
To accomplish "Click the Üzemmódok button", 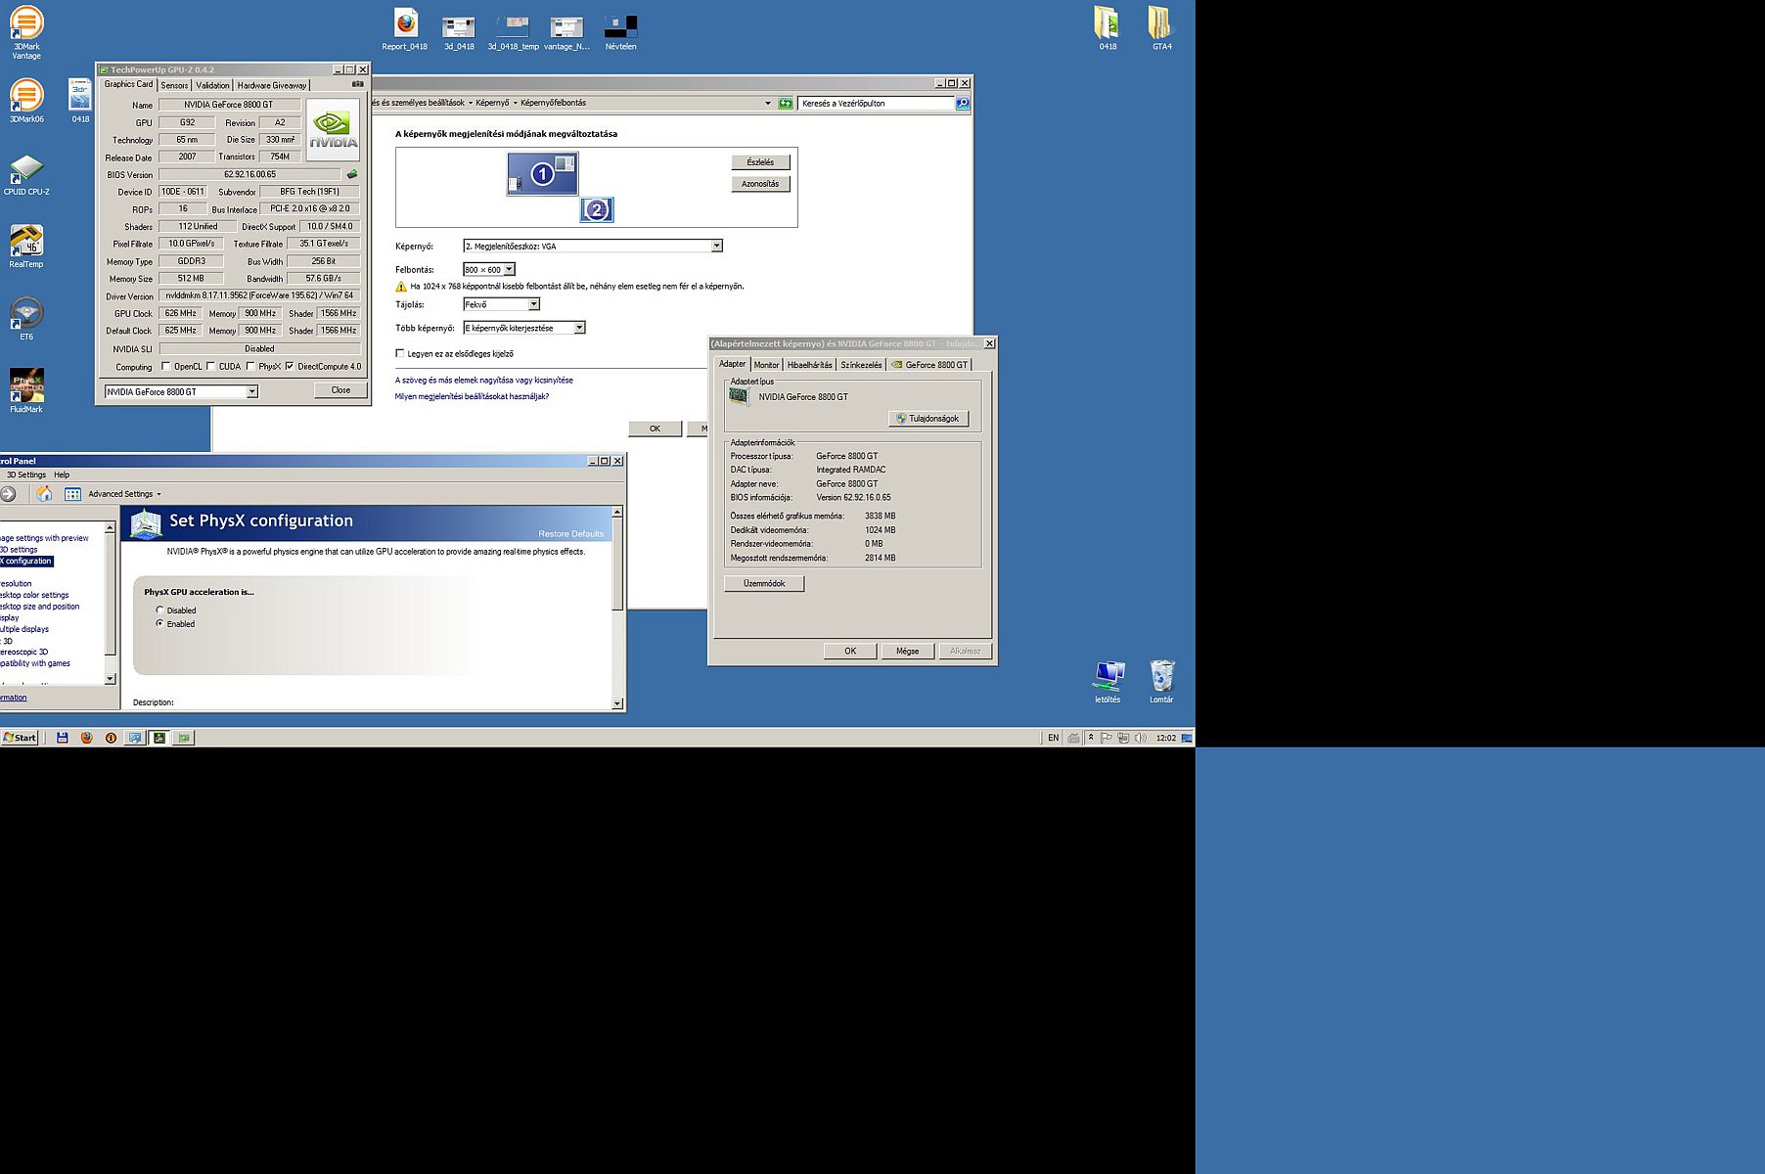I will click(x=764, y=583).
